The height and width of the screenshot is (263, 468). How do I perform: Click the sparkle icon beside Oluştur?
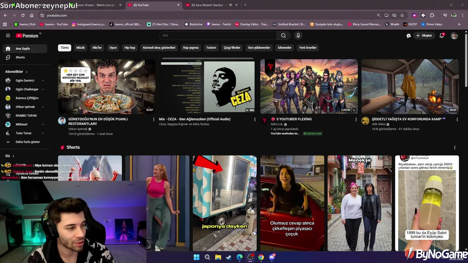(x=408, y=35)
